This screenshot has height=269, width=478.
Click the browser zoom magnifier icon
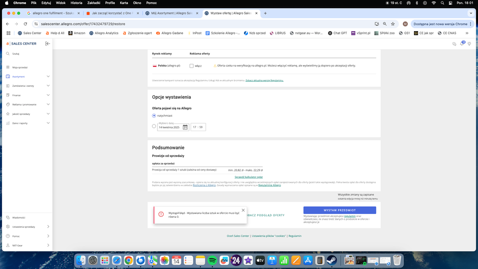click(x=385, y=24)
